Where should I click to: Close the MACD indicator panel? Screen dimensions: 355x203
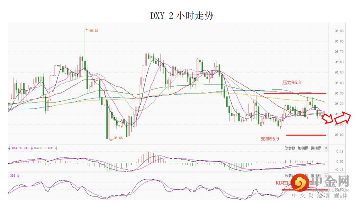(x=326, y=148)
